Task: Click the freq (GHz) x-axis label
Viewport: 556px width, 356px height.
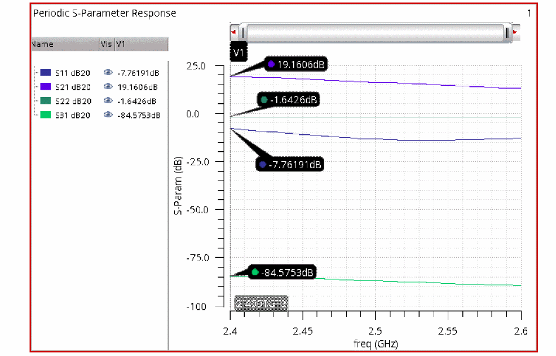Action: point(376,344)
